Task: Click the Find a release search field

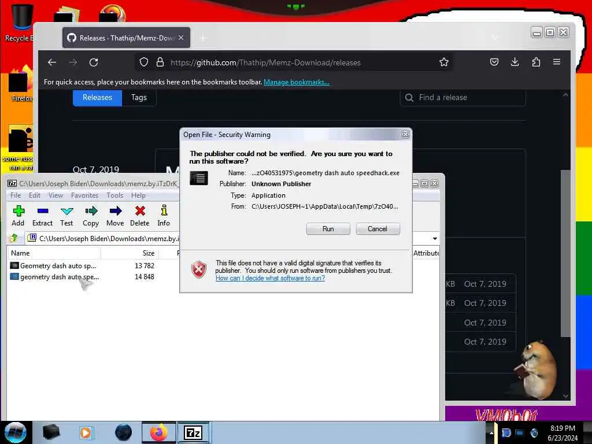Action: (x=462, y=97)
